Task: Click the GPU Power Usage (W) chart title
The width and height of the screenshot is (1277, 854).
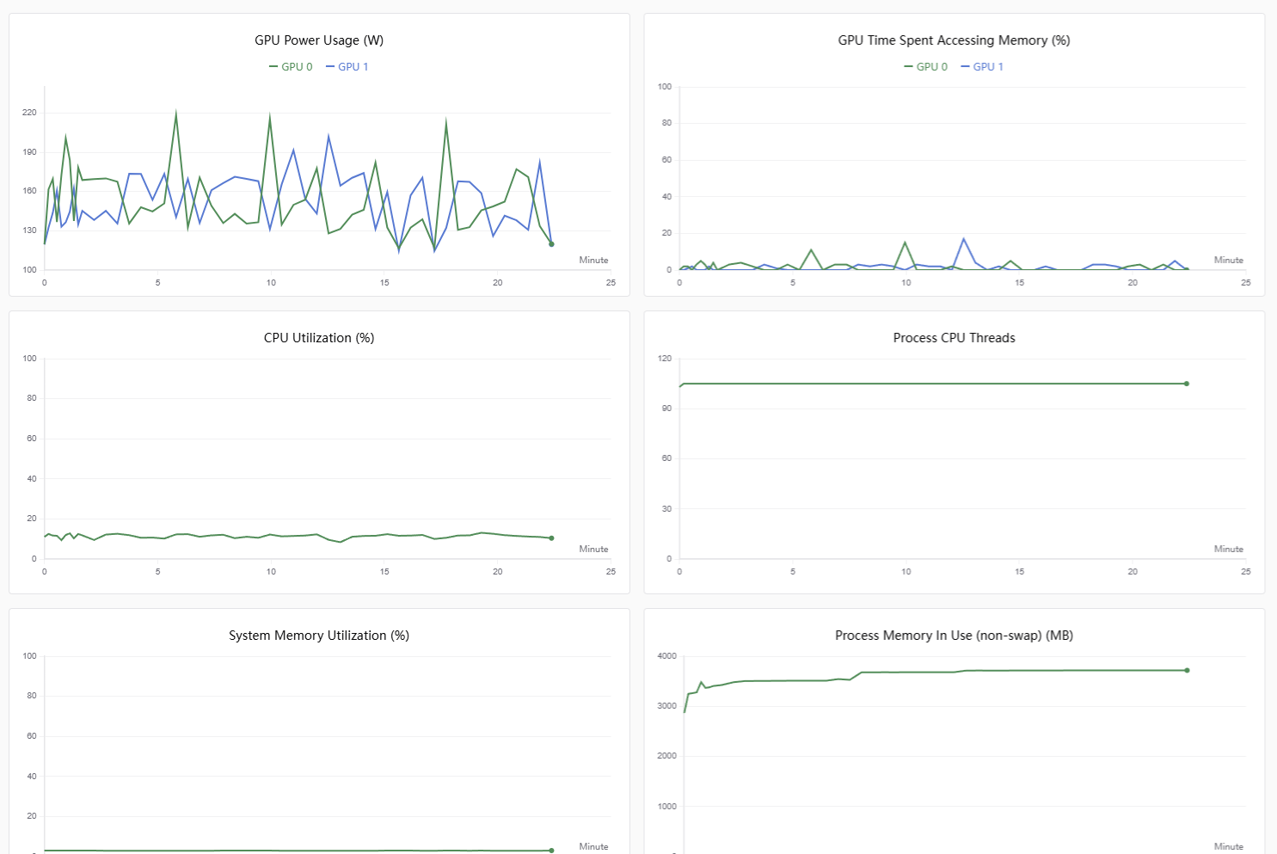Action: pyautogui.click(x=319, y=40)
